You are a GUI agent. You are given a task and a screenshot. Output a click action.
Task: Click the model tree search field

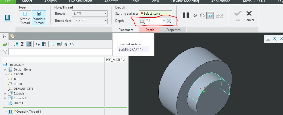(x=60, y=52)
